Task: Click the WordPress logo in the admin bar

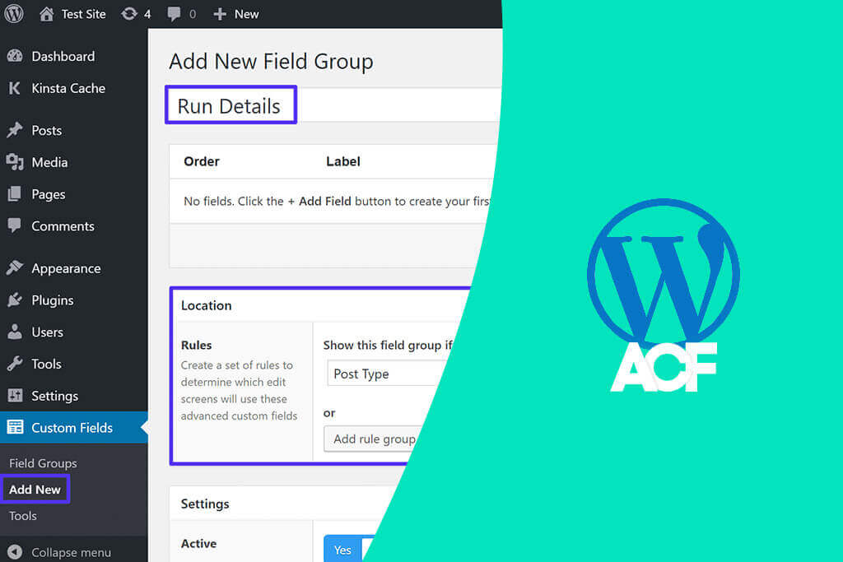Action: pos(13,13)
